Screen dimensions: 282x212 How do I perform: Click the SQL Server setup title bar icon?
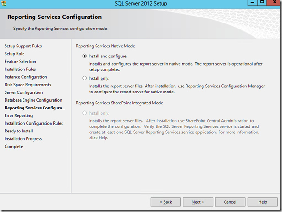click(4, 3)
